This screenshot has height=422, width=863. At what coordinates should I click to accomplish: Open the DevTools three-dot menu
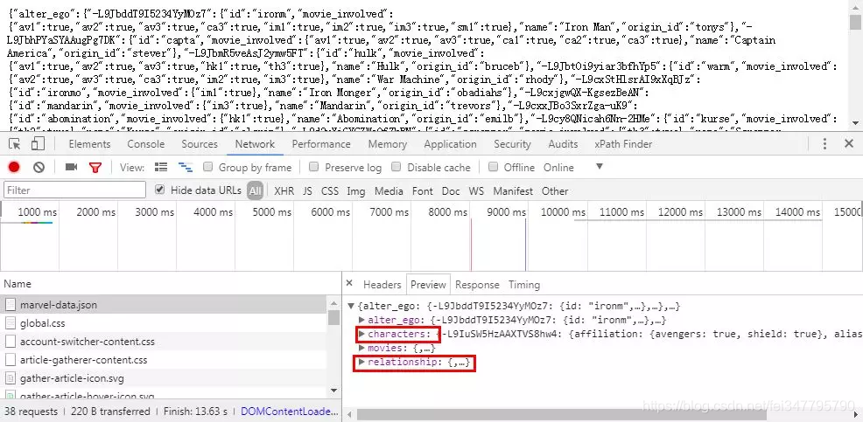click(824, 144)
